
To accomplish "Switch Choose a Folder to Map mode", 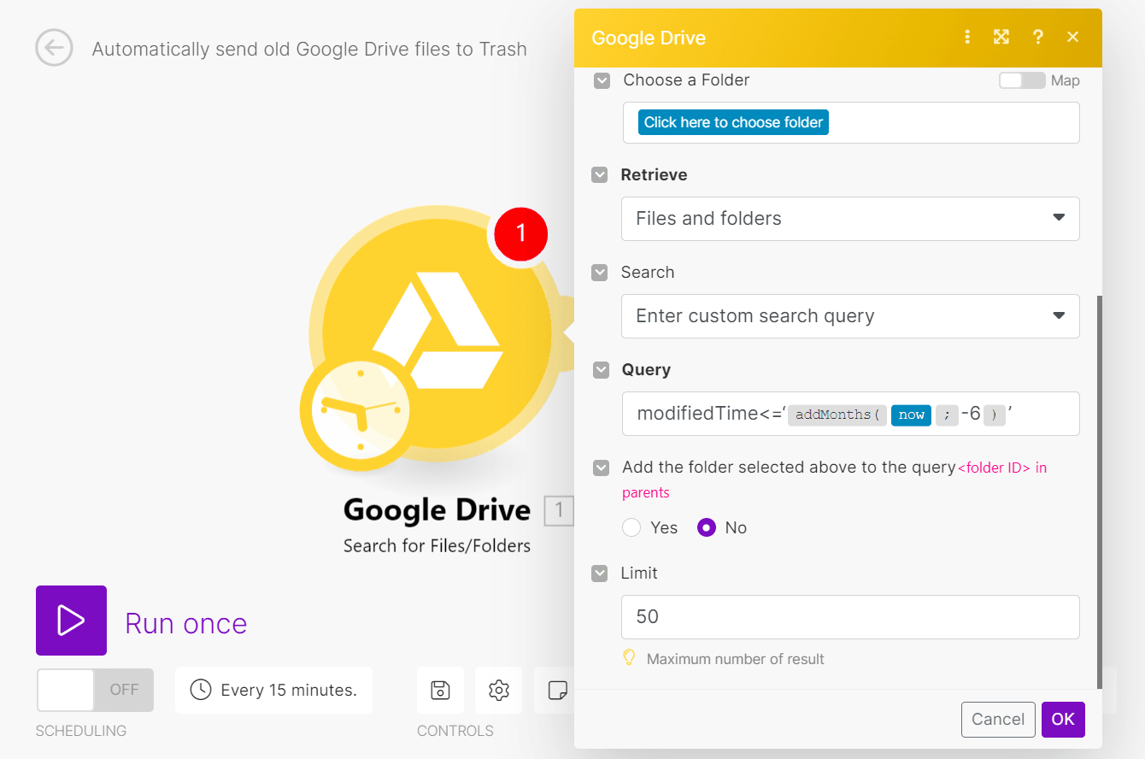I will coord(1022,79).
